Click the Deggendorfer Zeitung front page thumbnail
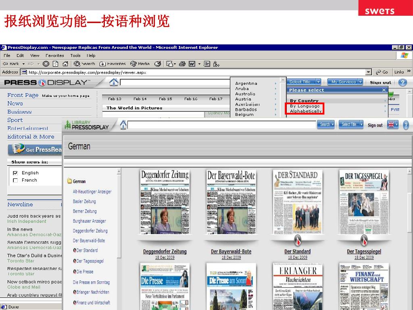This screenshot has height=310, width=413. point(165,202)
